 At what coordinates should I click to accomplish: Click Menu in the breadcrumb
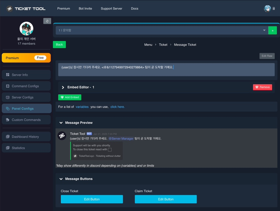click(x=148, y=45)
